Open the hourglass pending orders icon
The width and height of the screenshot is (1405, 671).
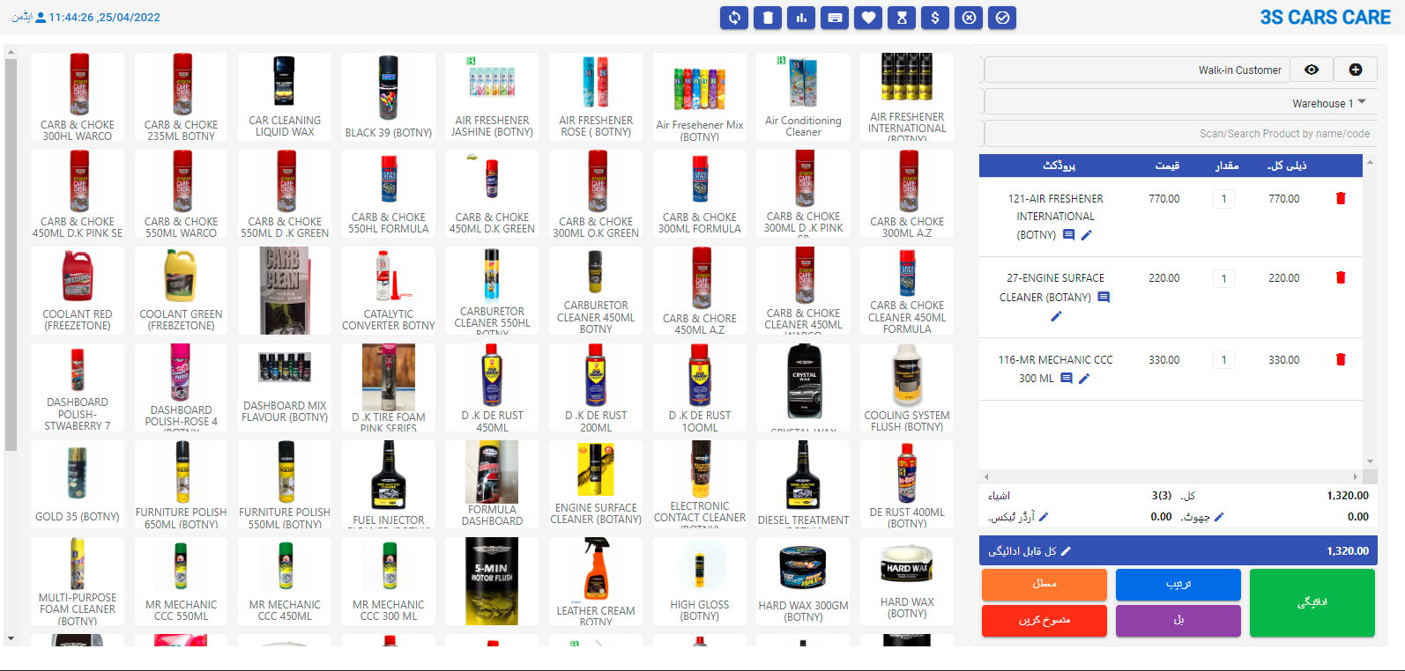coord(902,18)
